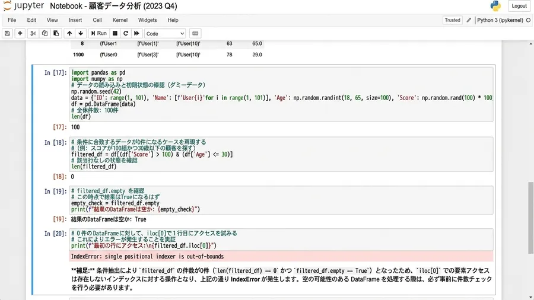Click table cell value 29.0
Screen dimensions: 534x300
[x=257, y=55]
